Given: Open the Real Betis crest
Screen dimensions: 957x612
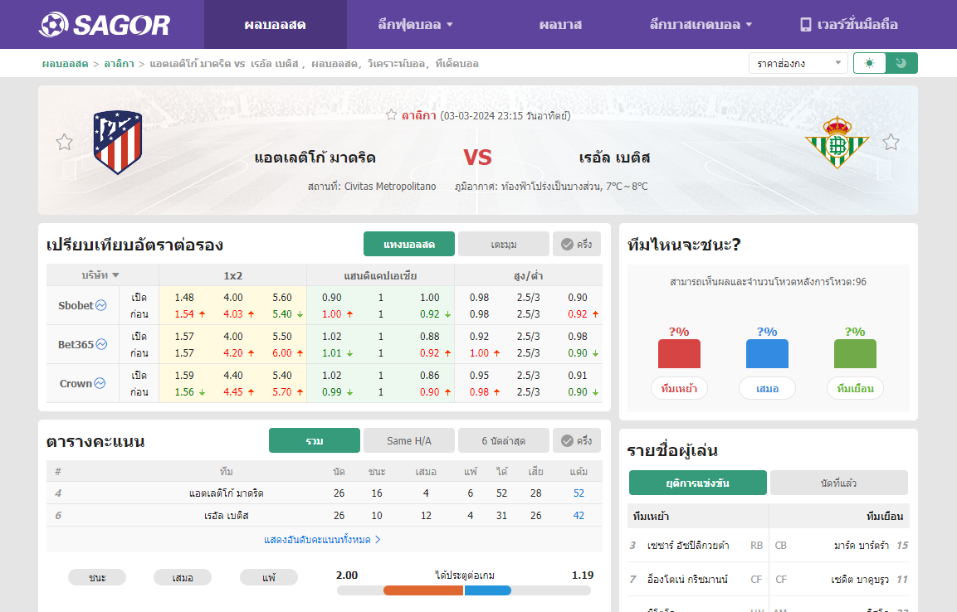Looking at the screenshot, I should pyautogui.click(x=837, y=143).
